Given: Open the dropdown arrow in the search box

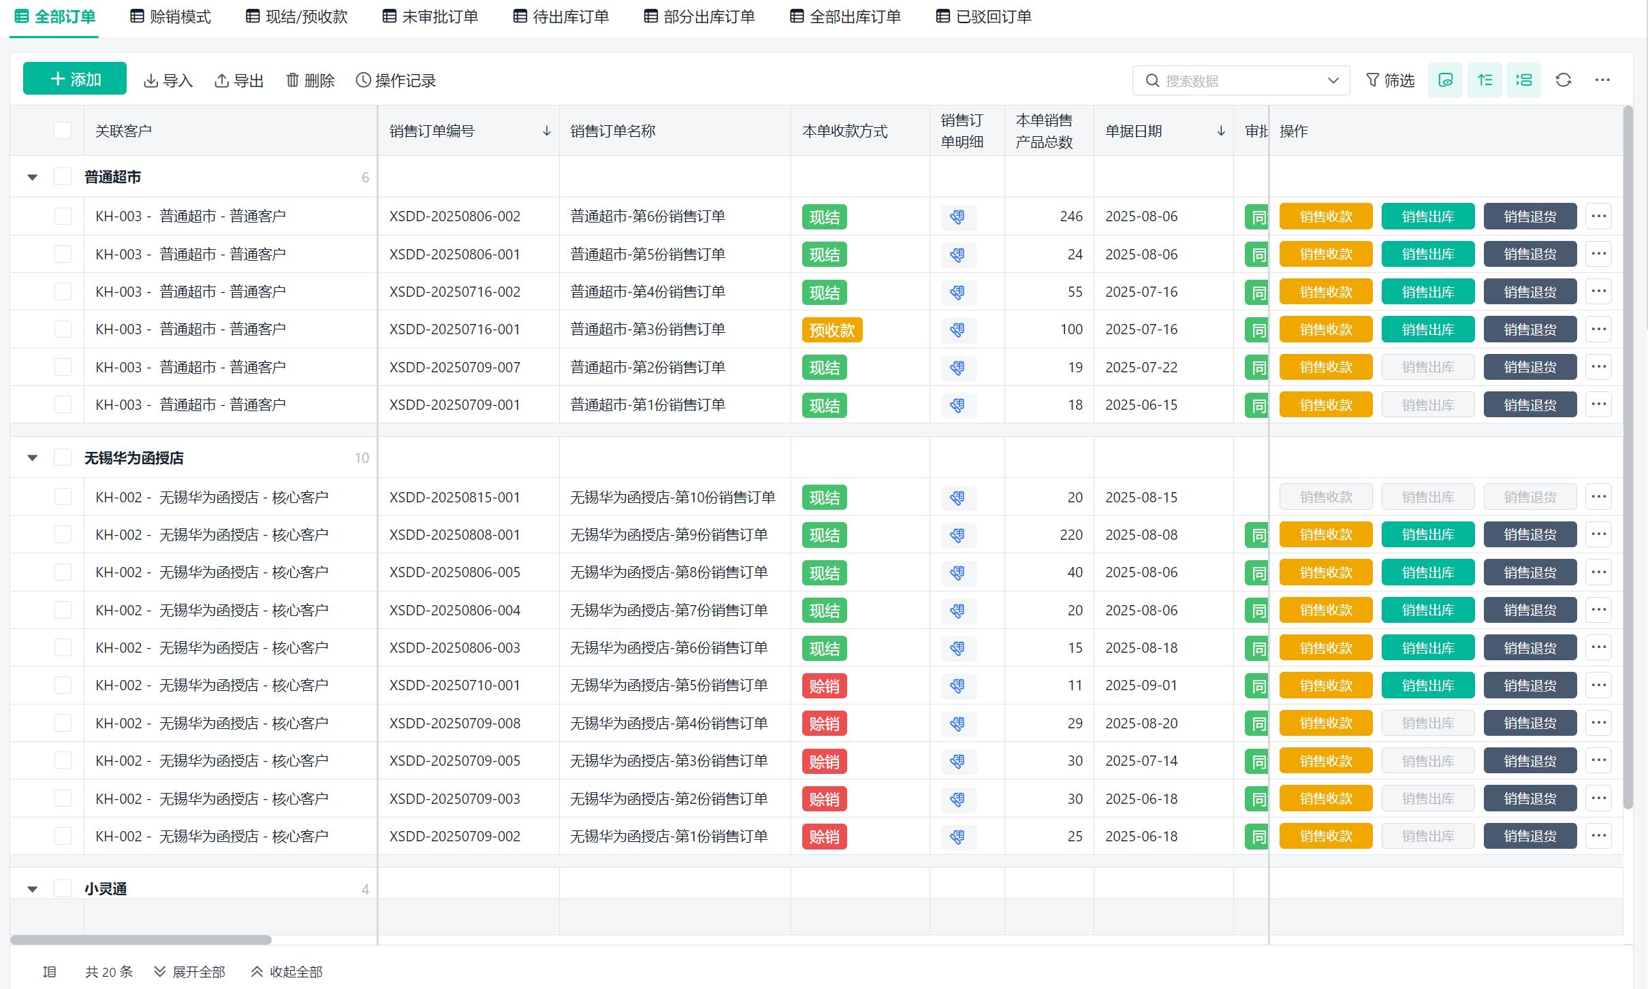Looking at the screenshot, I should [x=1333, y=80].
